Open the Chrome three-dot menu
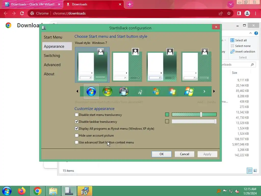The width and height of the screenshot is (261, 196). tap(255, 13)
